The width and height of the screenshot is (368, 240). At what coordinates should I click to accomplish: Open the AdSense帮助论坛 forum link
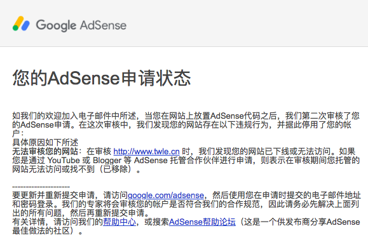tap(202, 222)
